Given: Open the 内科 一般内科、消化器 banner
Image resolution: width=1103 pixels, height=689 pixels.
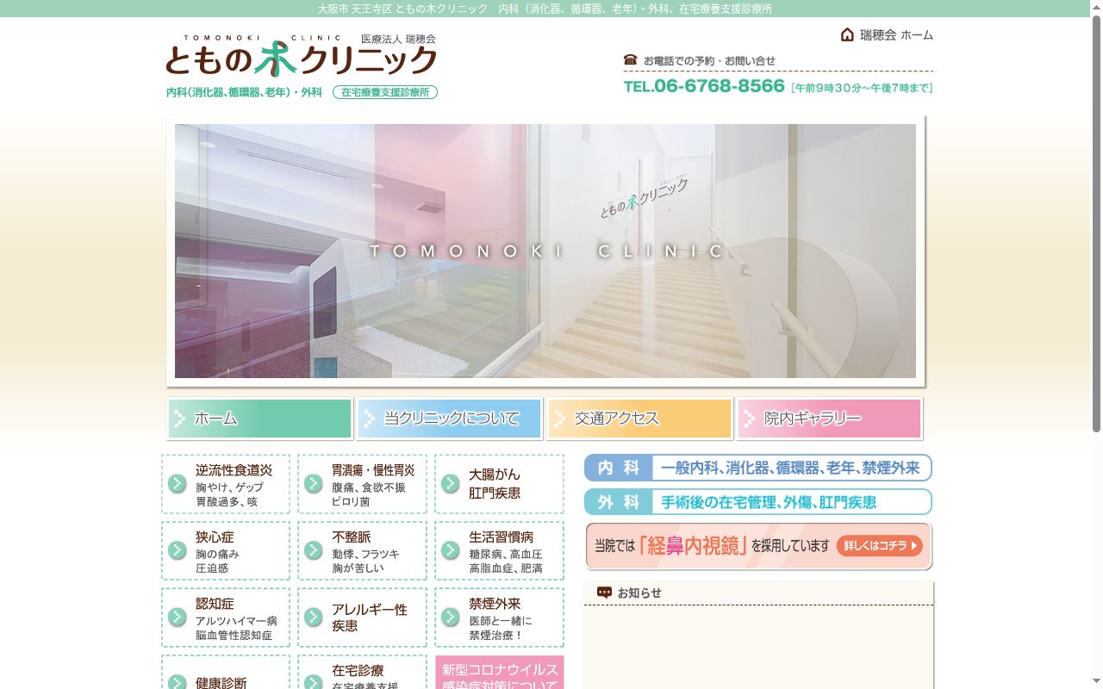Looking at the screenshot, I should click(758, 468).
